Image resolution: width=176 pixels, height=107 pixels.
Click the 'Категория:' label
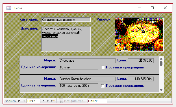pyautogui.click(x=29, y=19)
